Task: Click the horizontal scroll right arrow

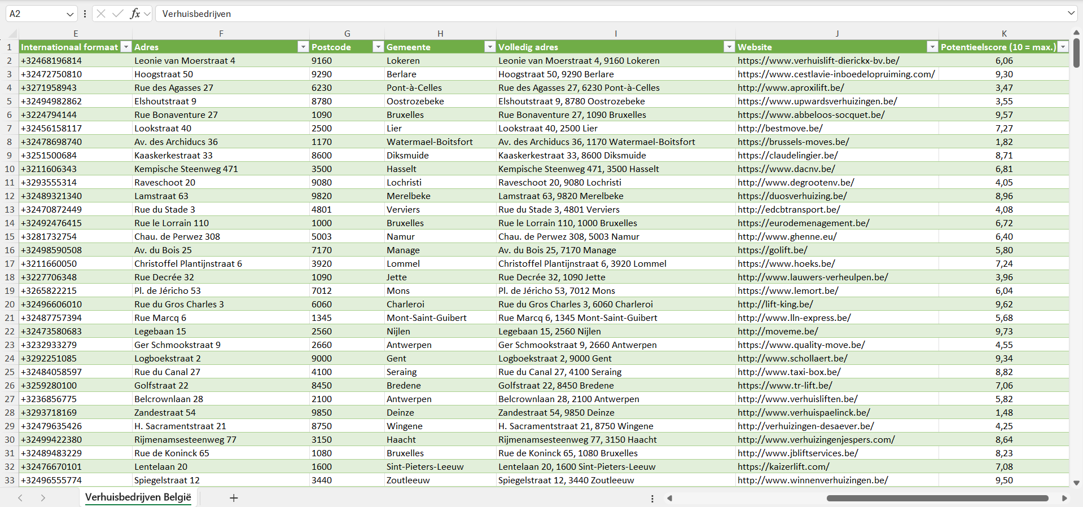Action: (x=1064, y=498)
